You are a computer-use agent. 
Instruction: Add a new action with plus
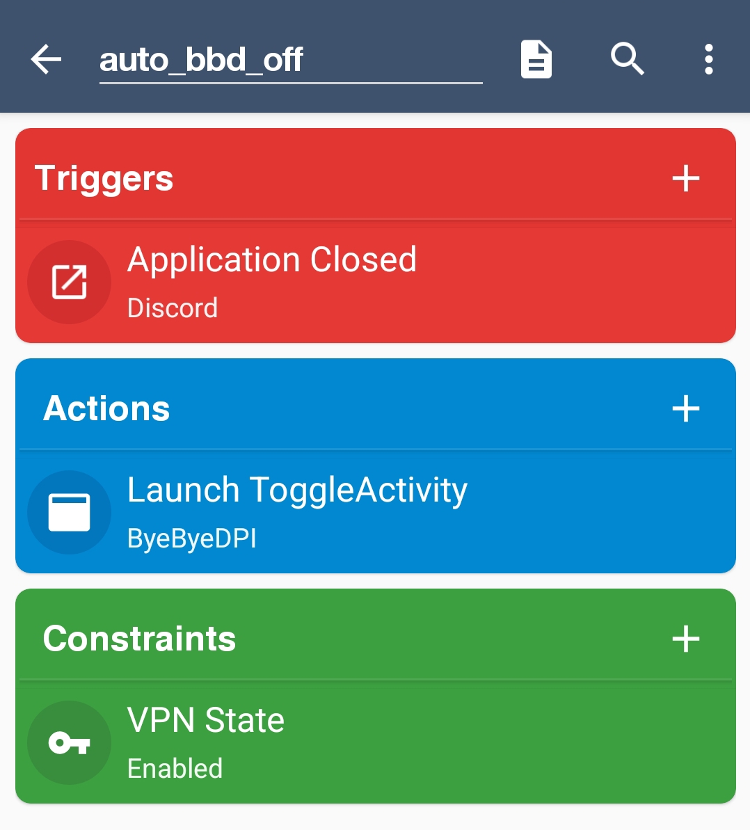[x=685, y=408]
